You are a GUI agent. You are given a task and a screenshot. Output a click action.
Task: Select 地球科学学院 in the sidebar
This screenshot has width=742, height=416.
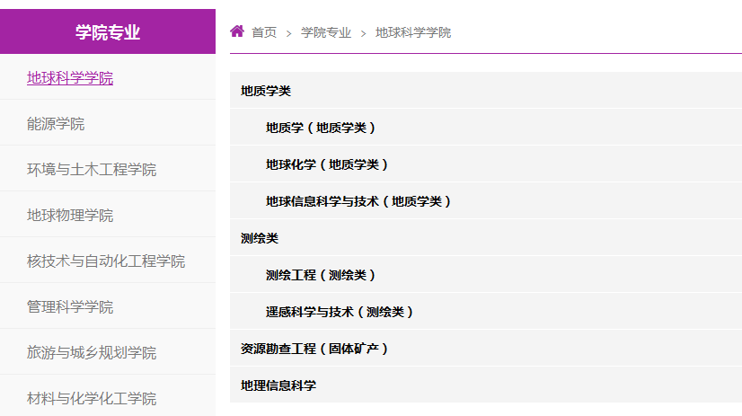tap(70, 78)
